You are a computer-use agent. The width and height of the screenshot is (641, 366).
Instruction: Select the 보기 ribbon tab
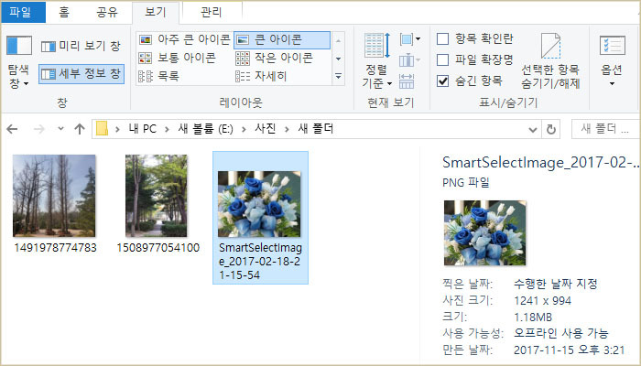pyautogui.click(x=156, y=12)
